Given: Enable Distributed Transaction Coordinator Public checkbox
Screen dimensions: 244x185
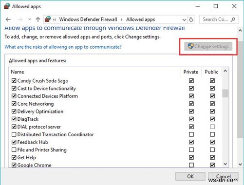Looking at the screenshot, I should (212, 134).
